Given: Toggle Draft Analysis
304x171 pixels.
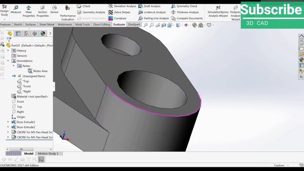Looking at the screenshot, I should click(x=149, y=6).
